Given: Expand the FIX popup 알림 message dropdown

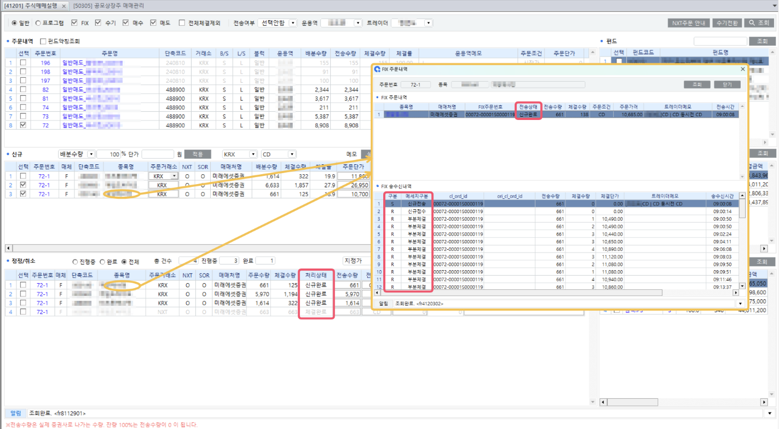Looking at the screenshot, I should [x=741, y=303].
